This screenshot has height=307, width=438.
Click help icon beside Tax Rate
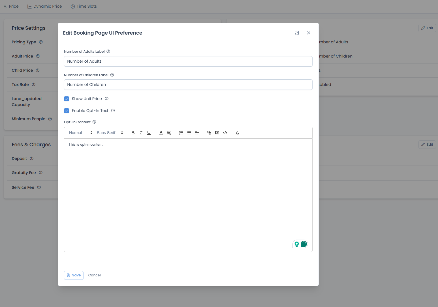[34, 84]
